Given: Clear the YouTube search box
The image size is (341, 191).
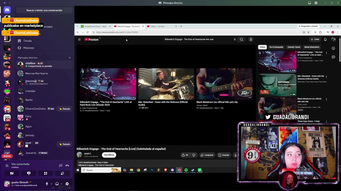Looking at the screenshot, I should click(235, 39).
